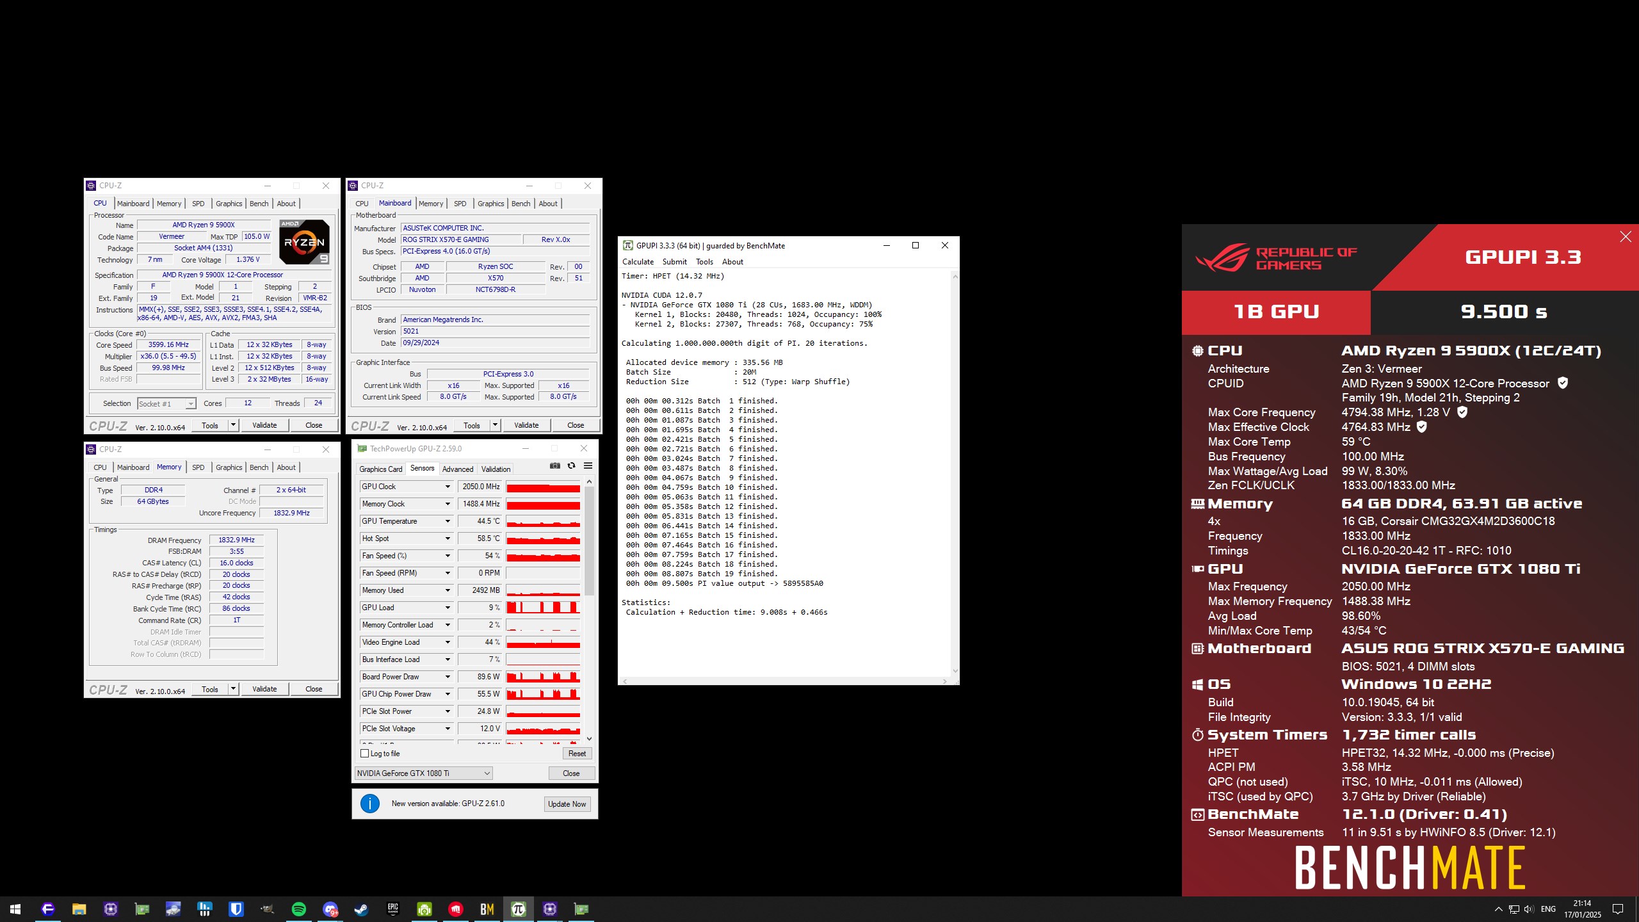This screenshot has height=922, width=1639.
Task: Switch to Graphics Card tab in GPU-Z
Action: click(381, 469)
